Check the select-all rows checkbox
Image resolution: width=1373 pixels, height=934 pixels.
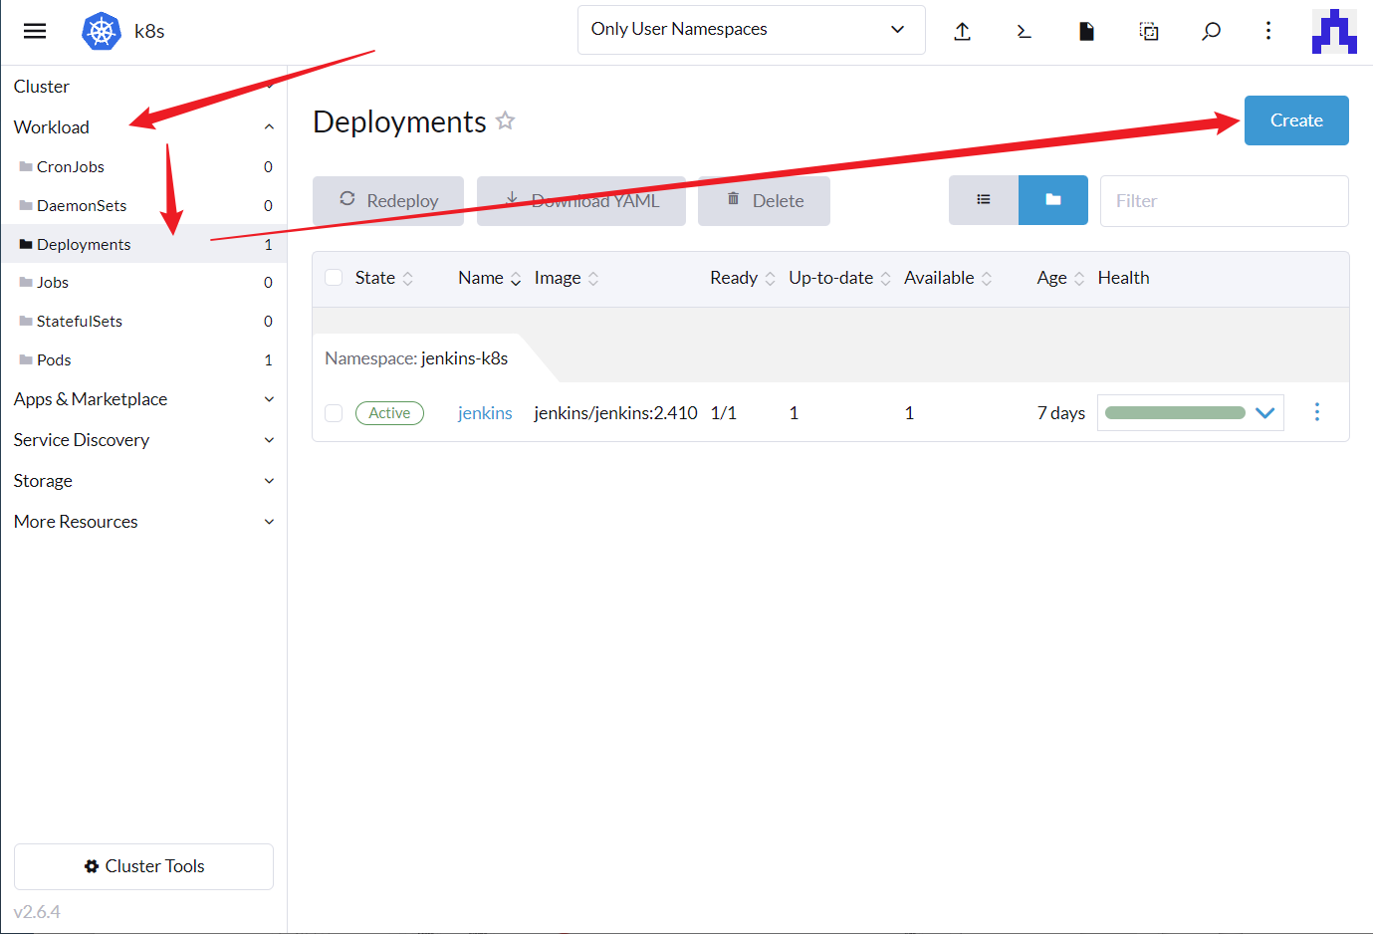[x=335, y=278]
